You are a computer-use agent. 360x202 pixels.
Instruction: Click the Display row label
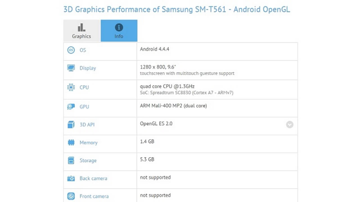88,68
